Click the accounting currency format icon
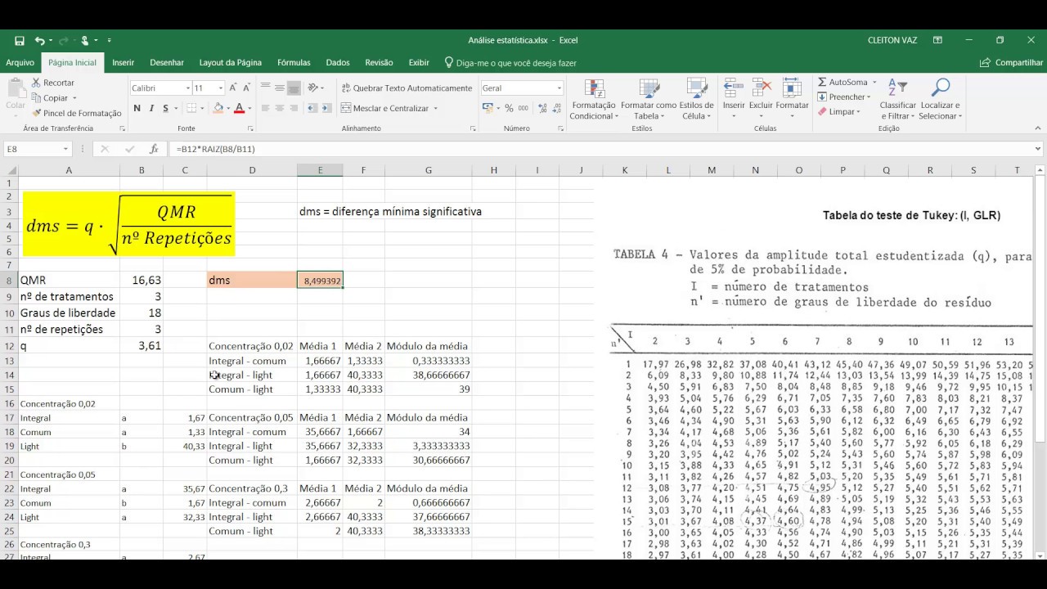1047x589 pixels. coord(488,108)
